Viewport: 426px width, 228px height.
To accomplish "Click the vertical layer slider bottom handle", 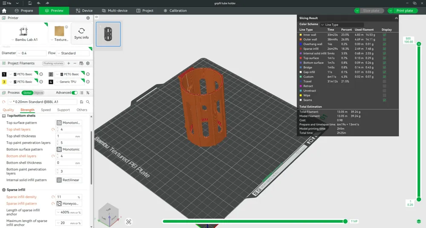I will [x=419, y=199].
